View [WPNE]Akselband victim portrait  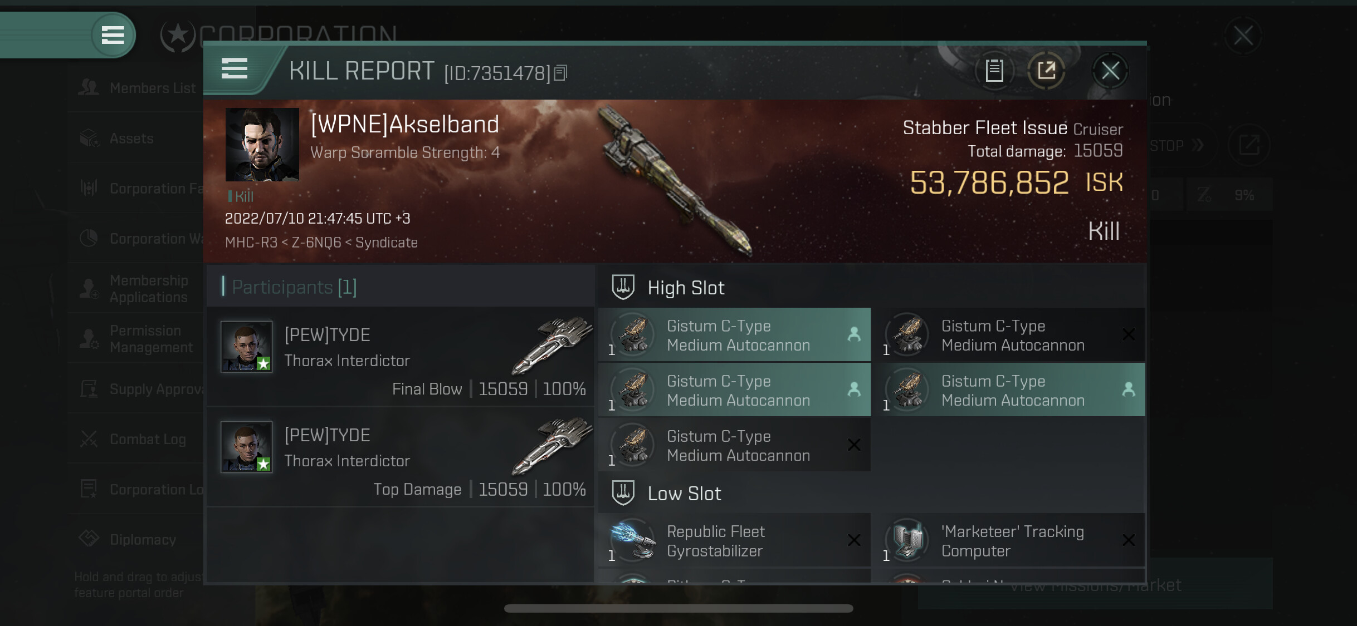click(262, 144)
